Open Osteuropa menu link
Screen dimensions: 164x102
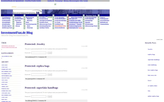30,28
